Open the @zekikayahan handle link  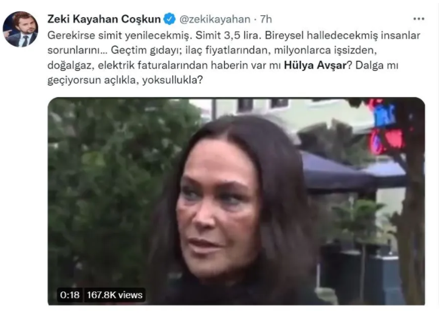[215, 19]
